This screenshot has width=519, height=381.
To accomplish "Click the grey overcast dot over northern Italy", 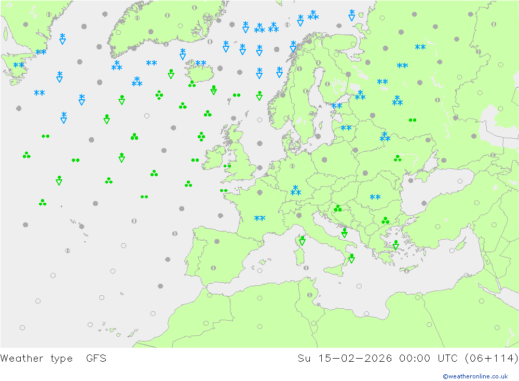I will [299, 216].
